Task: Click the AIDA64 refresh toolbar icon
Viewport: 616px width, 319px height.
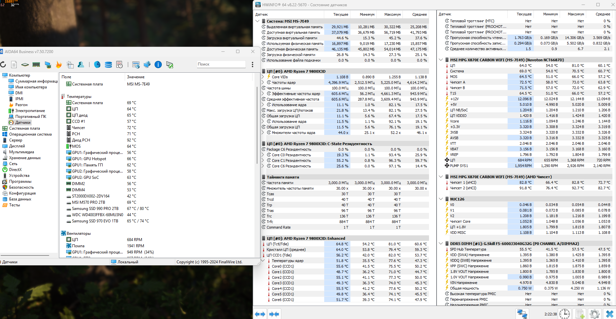Action: (x=3, y=65)
